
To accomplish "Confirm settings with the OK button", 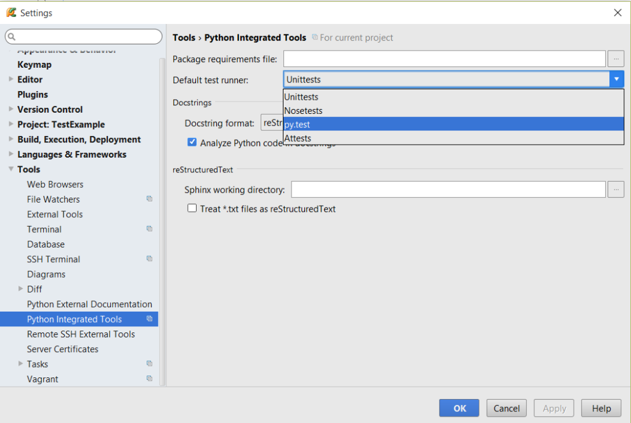I will [459, 408].
